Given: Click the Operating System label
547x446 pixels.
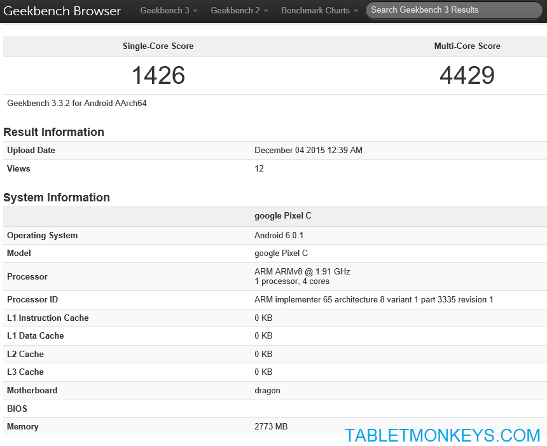Looking at the screenshot, I should [42, 235].
